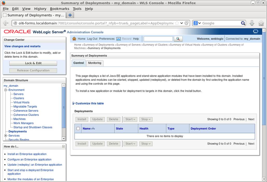Open the Bookmarks menu
The image size is (267, 182).
pyautogui.click(x=59, y=9)
